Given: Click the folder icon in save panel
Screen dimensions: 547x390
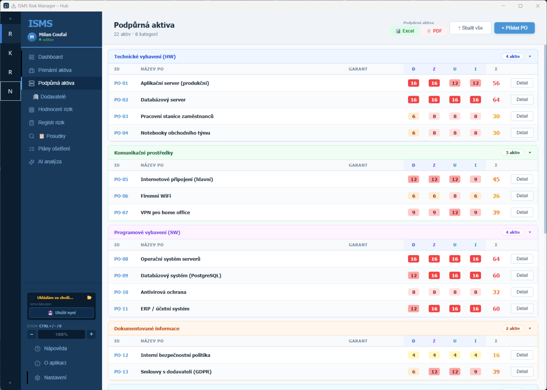Looking at the screenshot, I should pos(89,297).
